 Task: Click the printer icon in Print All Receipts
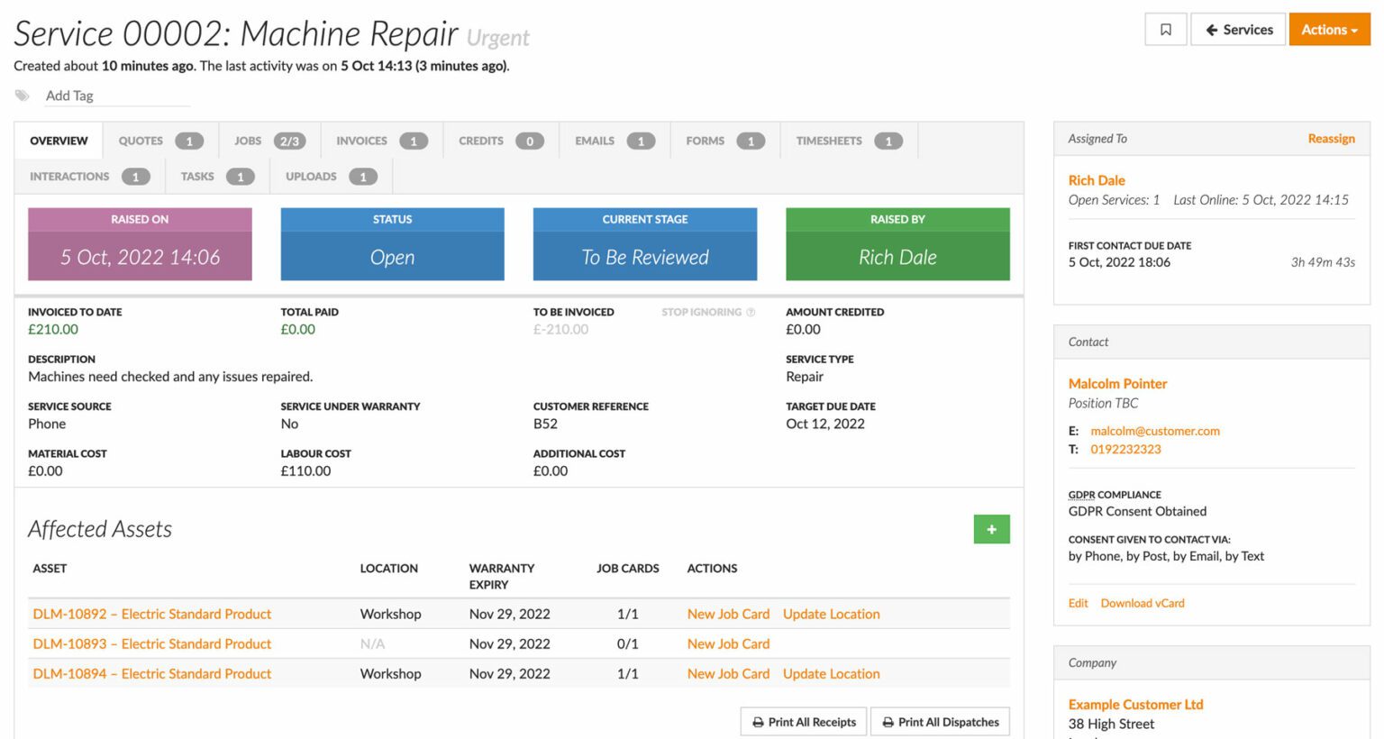758,721
